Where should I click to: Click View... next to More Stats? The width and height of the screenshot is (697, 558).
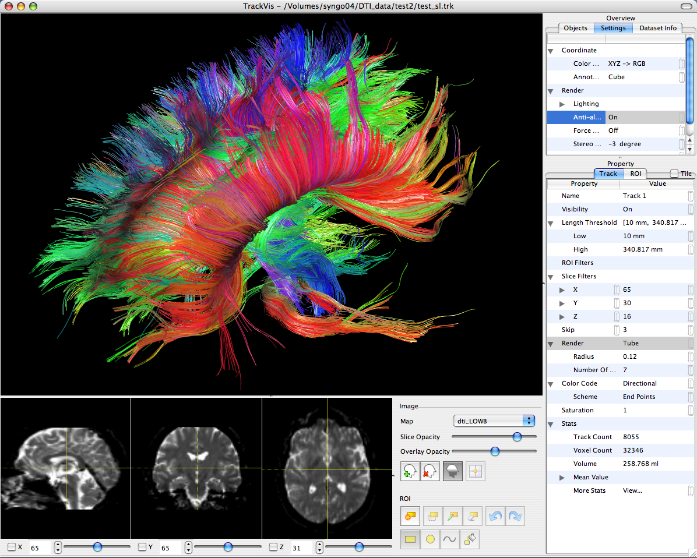point(632,491)
